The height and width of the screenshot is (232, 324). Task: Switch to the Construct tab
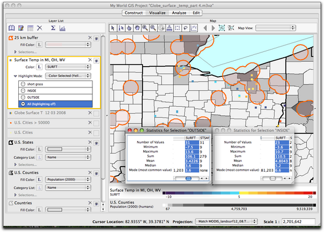click(134, 13)
